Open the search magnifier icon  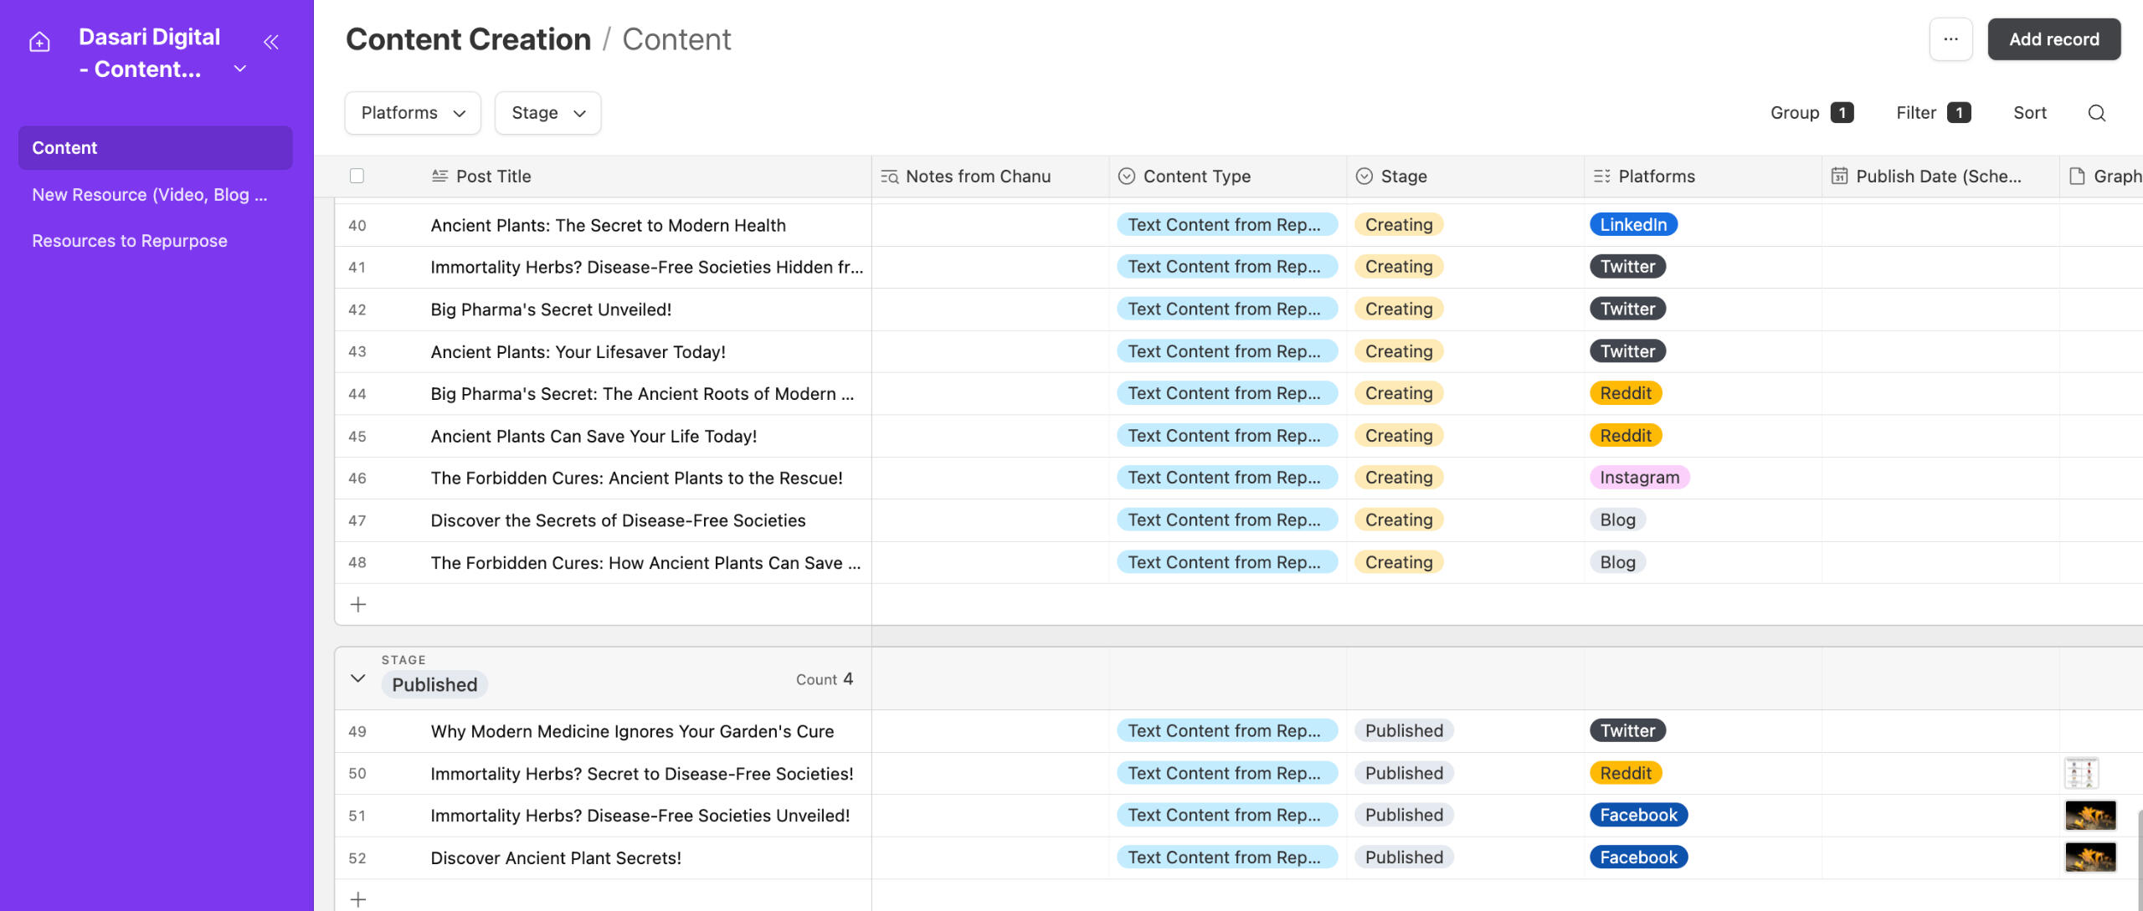pos(2096,113)
